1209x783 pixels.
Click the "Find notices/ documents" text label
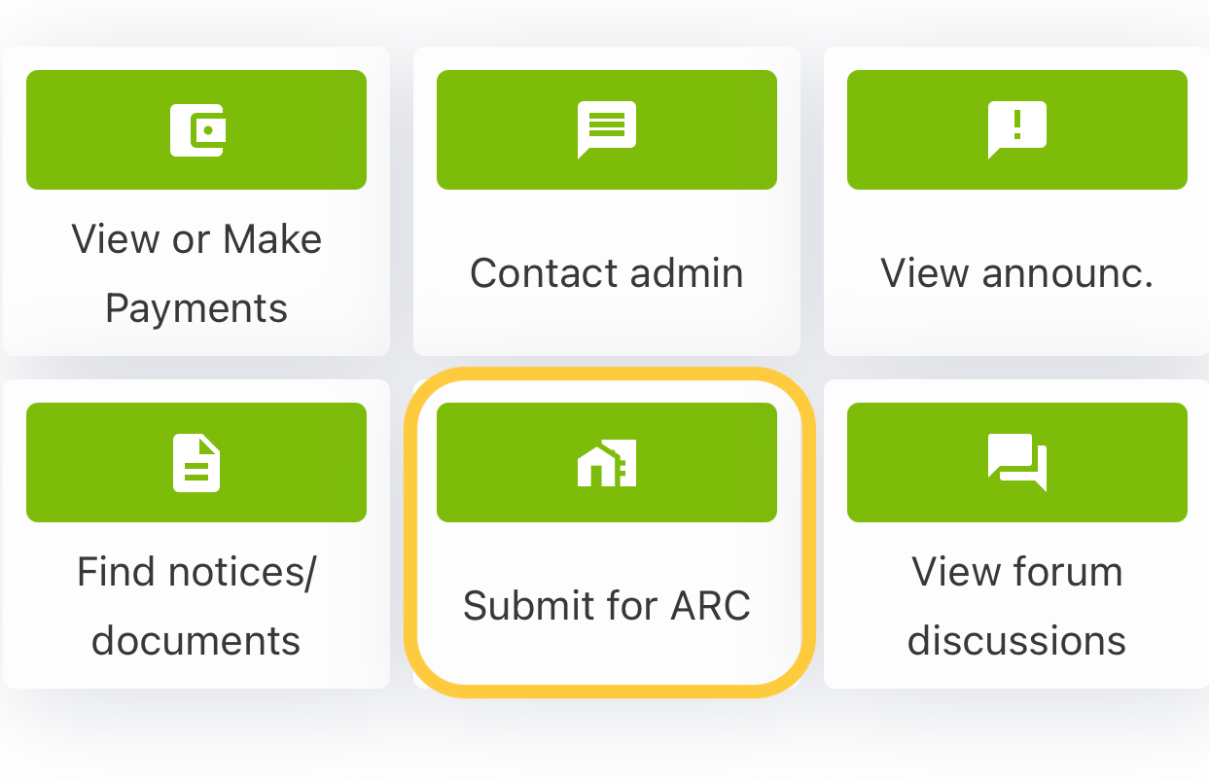(196, 606)
